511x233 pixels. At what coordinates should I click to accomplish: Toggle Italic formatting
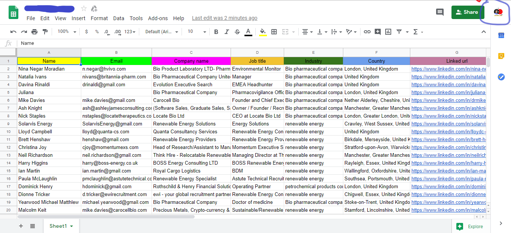tap(226, 32)
